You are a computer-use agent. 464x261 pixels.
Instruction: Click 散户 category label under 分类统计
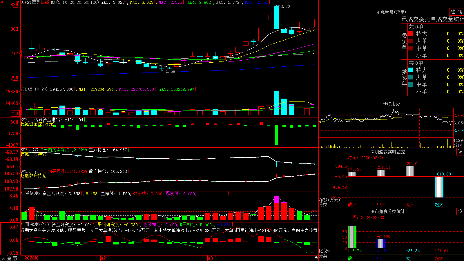click(352, 258)
